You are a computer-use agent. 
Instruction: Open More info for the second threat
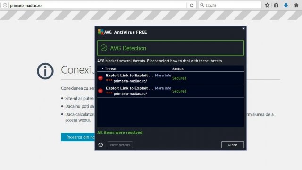[x=163, y=88]
